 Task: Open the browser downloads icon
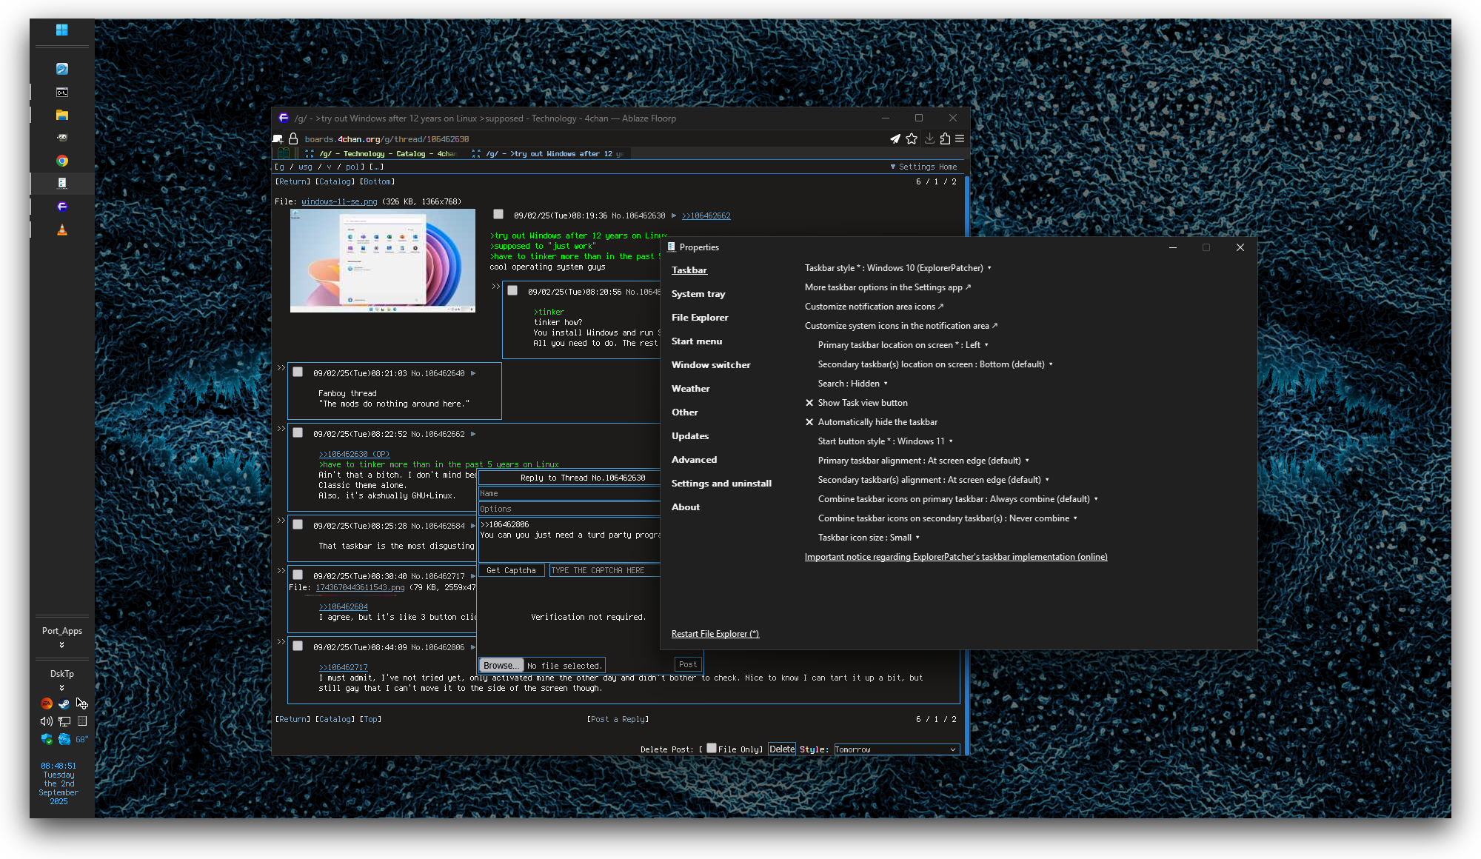pos(929,138)
